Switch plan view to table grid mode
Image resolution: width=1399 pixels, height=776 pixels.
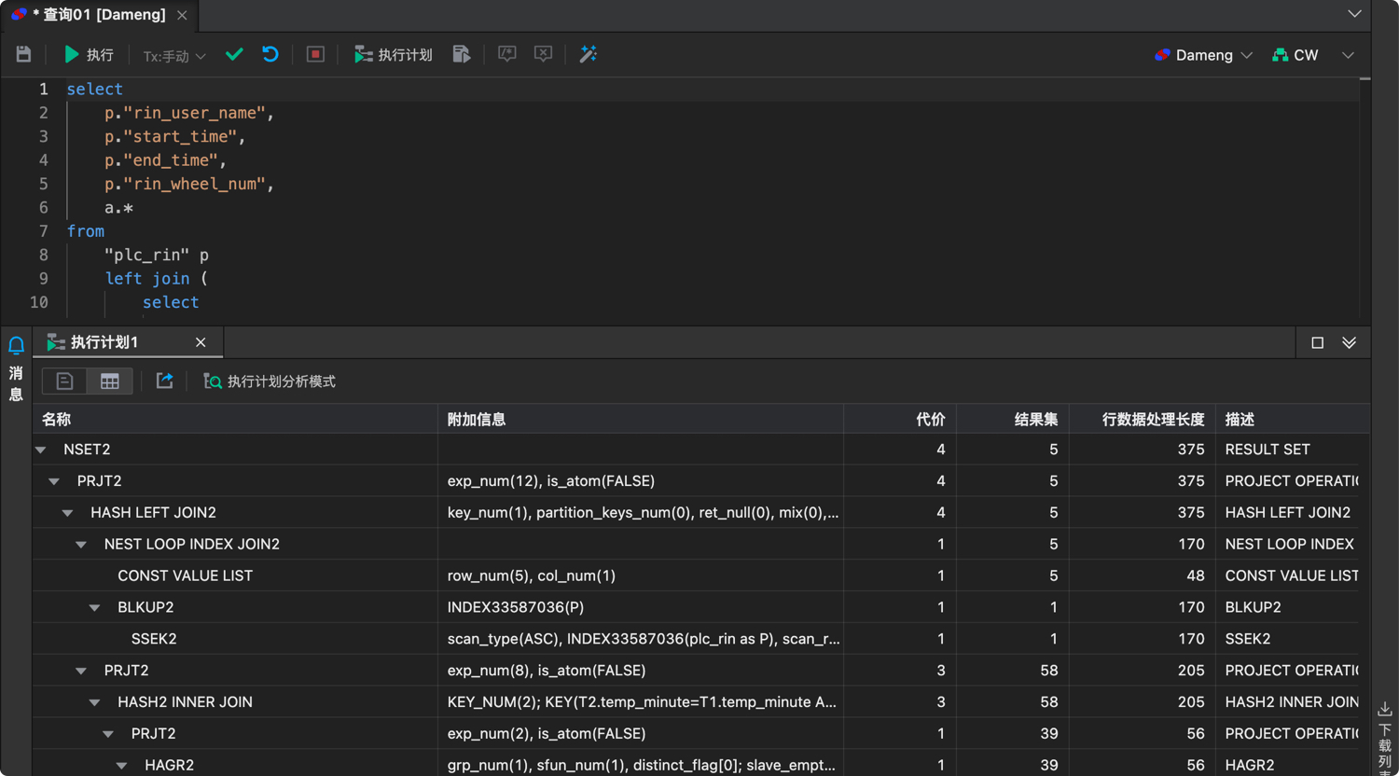[110, 381]
